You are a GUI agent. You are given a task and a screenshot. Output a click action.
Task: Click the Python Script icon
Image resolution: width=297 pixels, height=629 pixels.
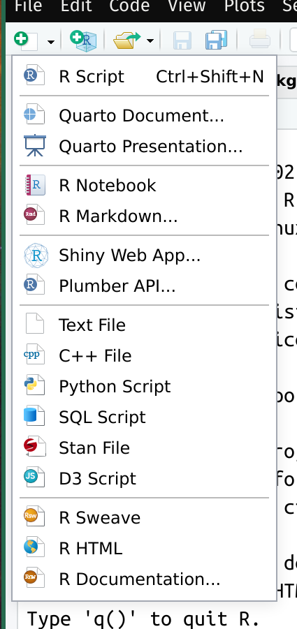pos(35,385)
